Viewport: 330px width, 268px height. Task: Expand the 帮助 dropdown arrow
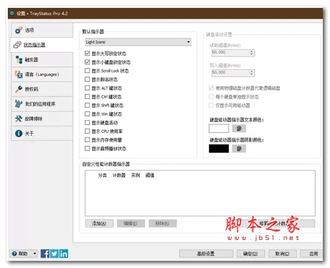(34, 254)
